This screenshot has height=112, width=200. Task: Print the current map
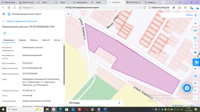195,52
